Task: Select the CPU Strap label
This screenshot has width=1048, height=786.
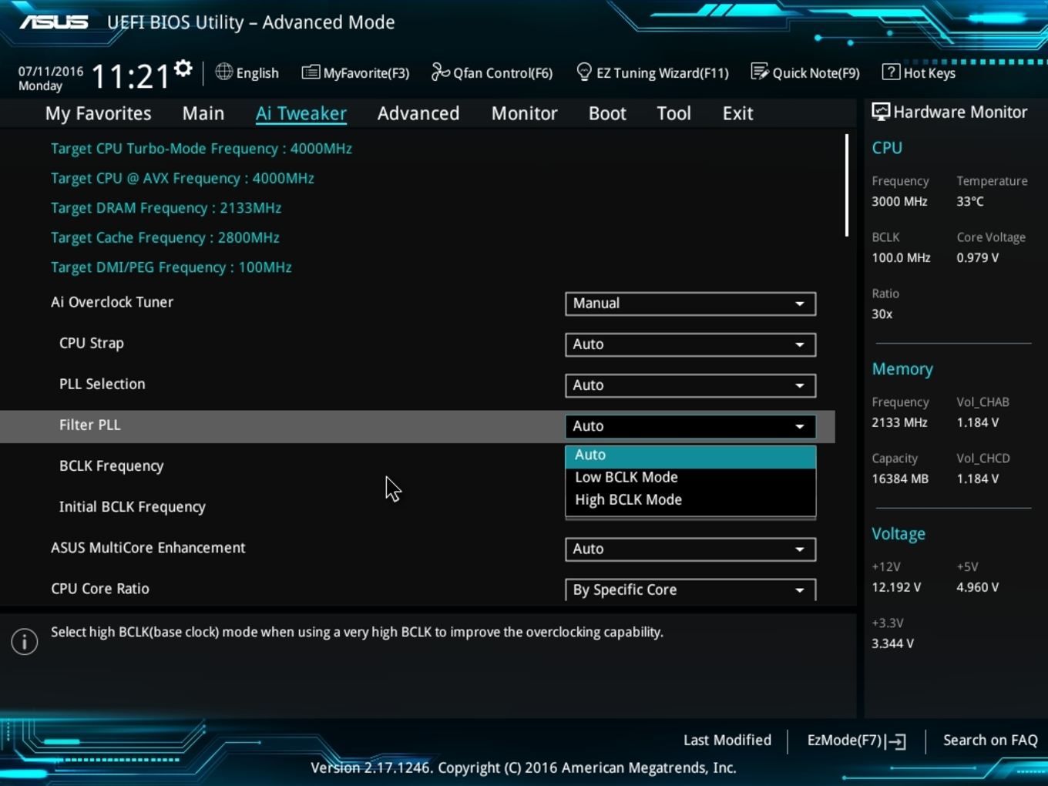Action: 92,344
